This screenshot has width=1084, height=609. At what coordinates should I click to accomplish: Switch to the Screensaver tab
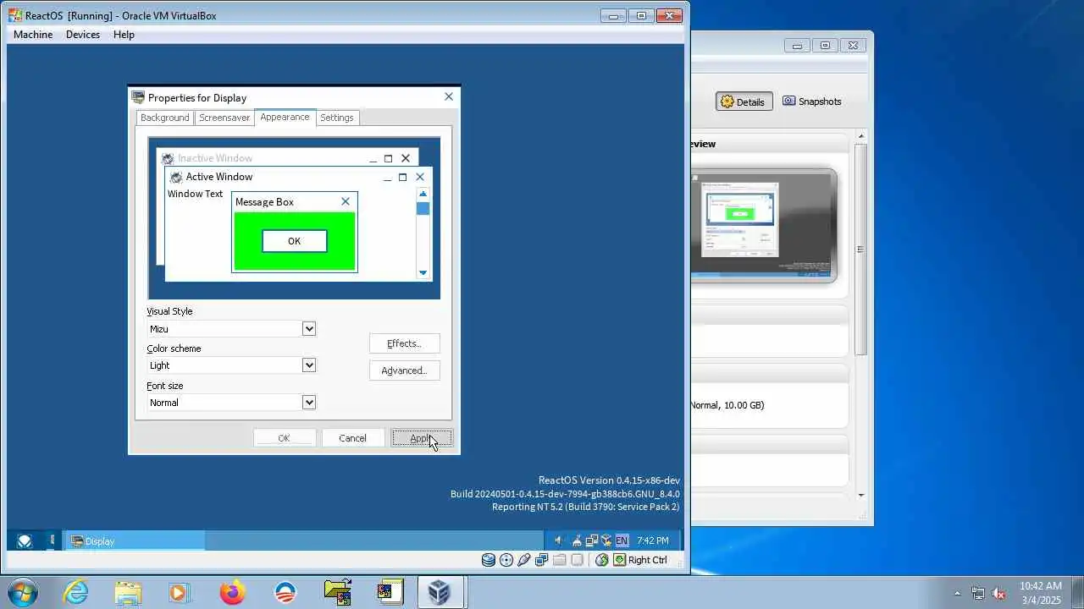[224, 118]
